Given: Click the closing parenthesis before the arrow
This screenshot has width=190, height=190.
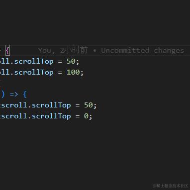Looking at the screenshot, I should (x=3, y=95).
